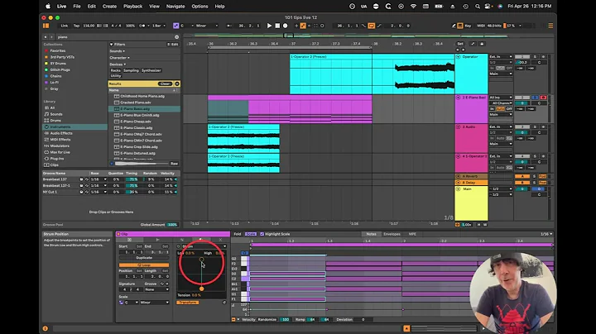The height and width of the screenshot is (334, 596).
Task: Open clip Scale Minor dropdown
Action: pos(154,303)
